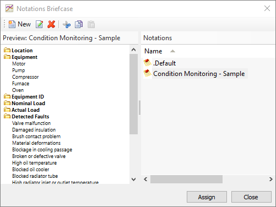Click the Detected Faults folder icon
Screen dimensions: 276x207
pos(7,116)
